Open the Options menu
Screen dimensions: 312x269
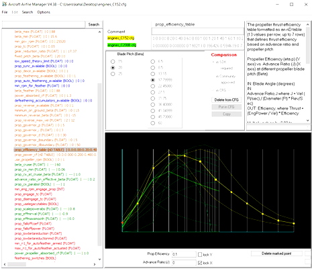pos(44,12)
